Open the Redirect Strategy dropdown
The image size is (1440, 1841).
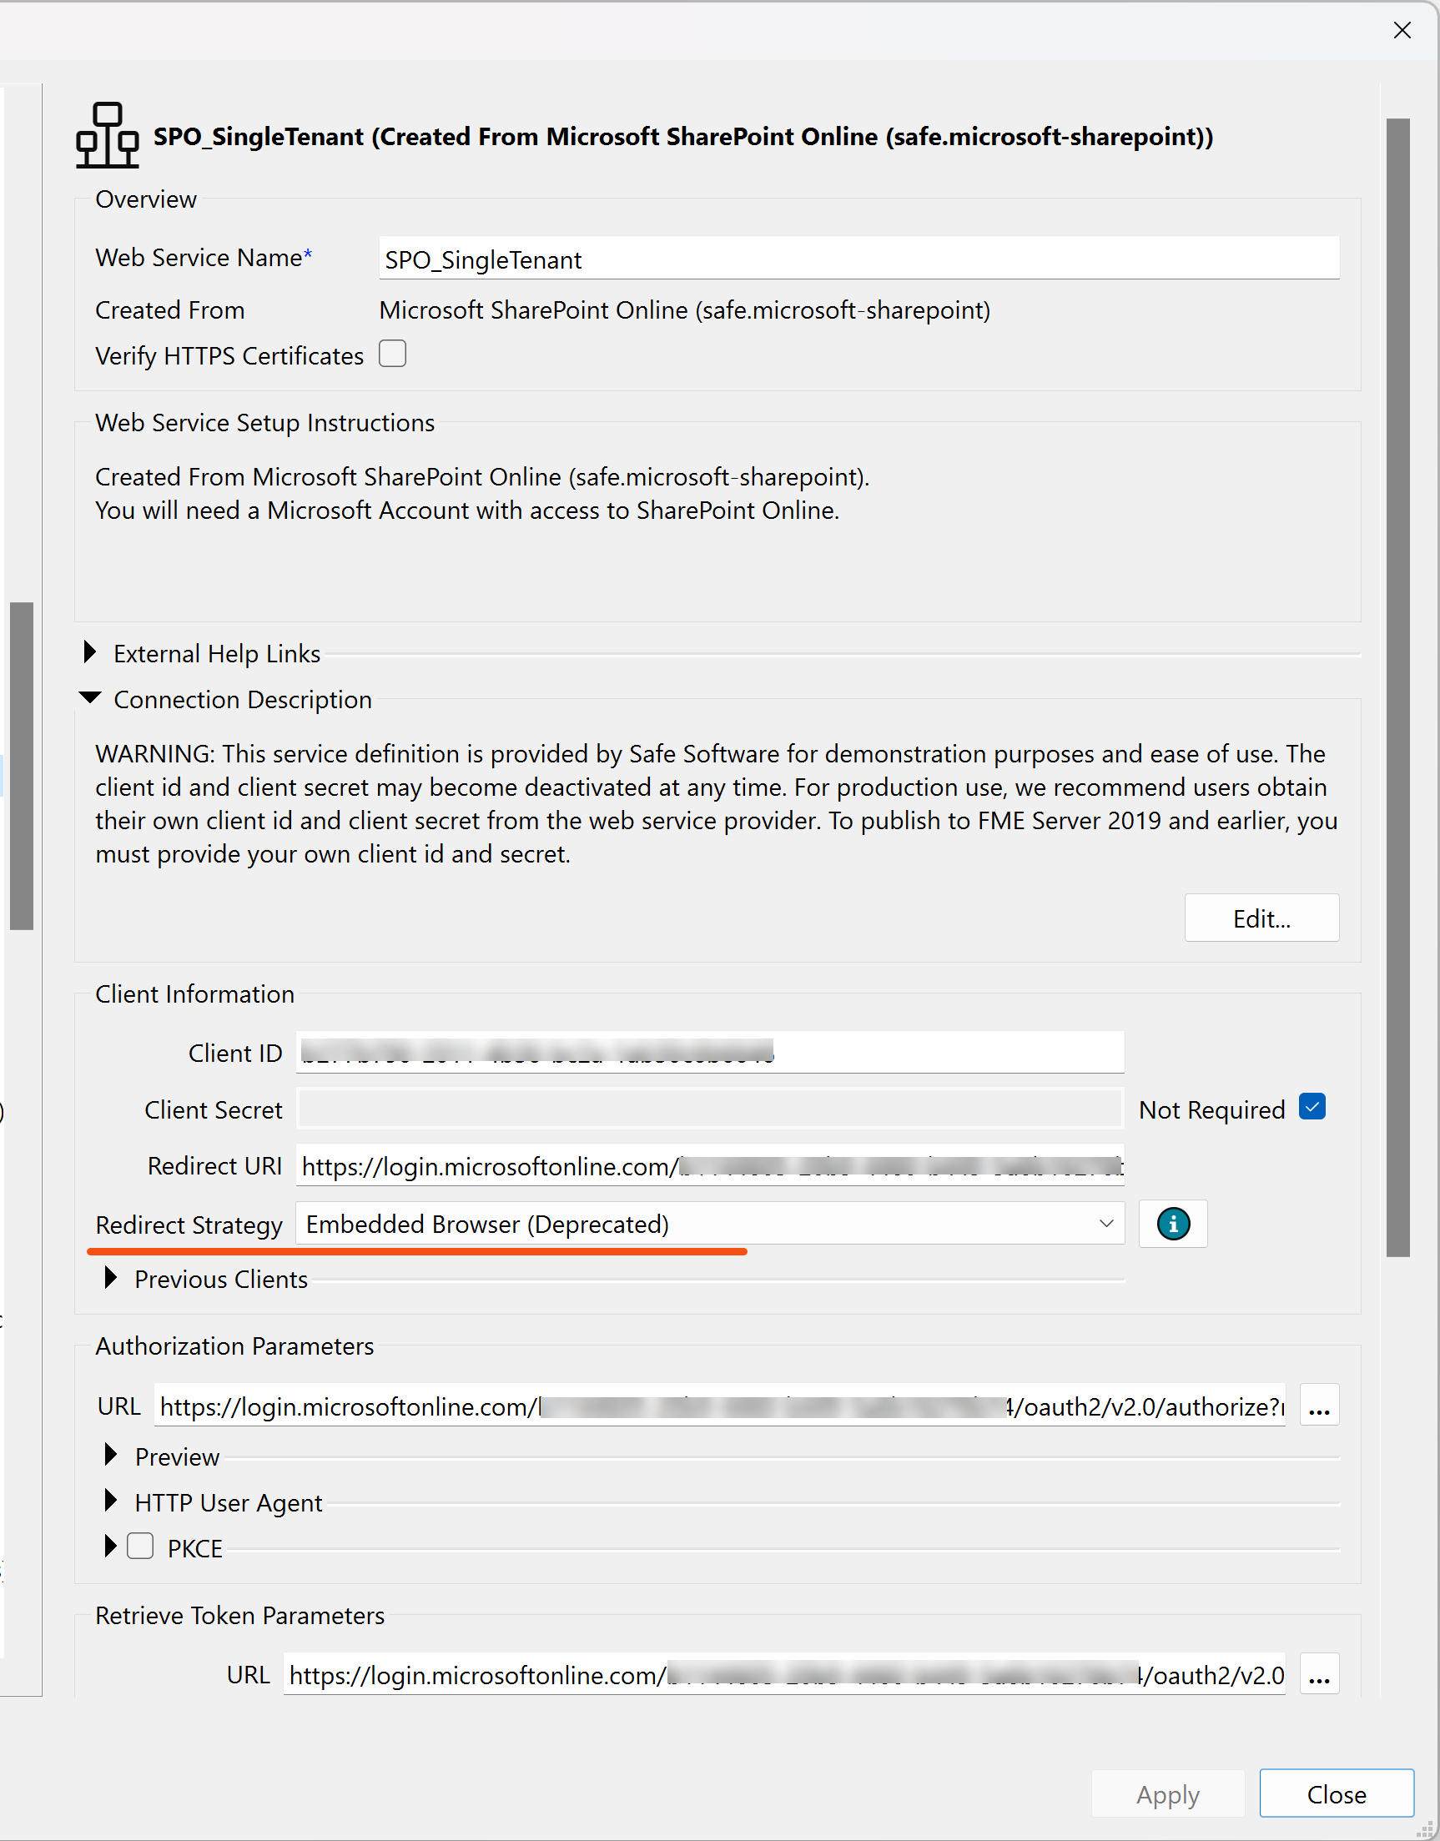(710, 1223)
